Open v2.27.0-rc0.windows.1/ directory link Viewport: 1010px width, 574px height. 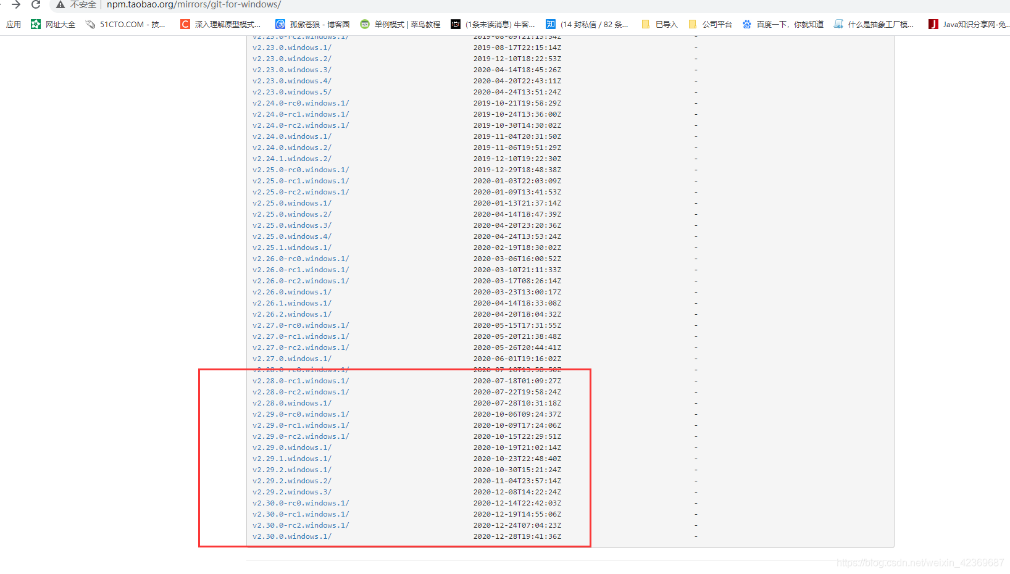[x=301, y=325]
